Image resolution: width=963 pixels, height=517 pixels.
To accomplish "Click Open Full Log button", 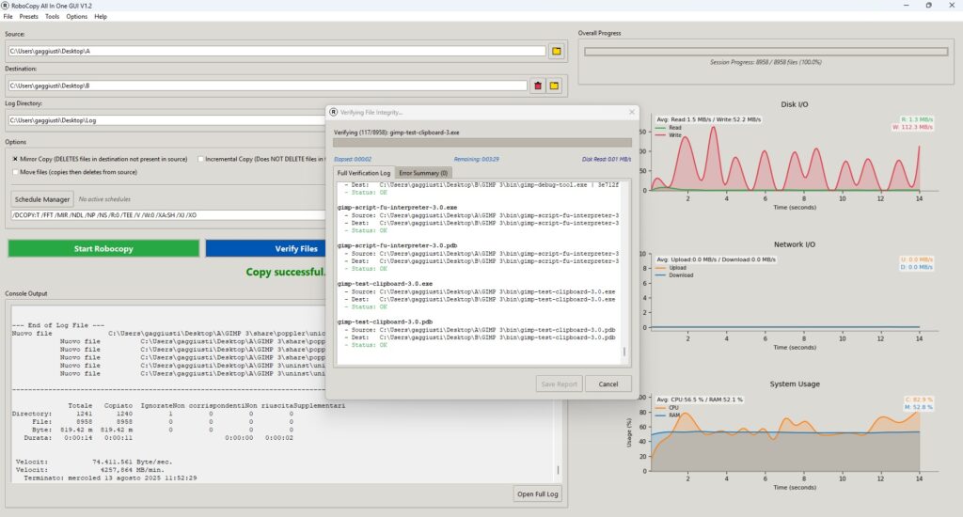I will (x=537, y=493).
